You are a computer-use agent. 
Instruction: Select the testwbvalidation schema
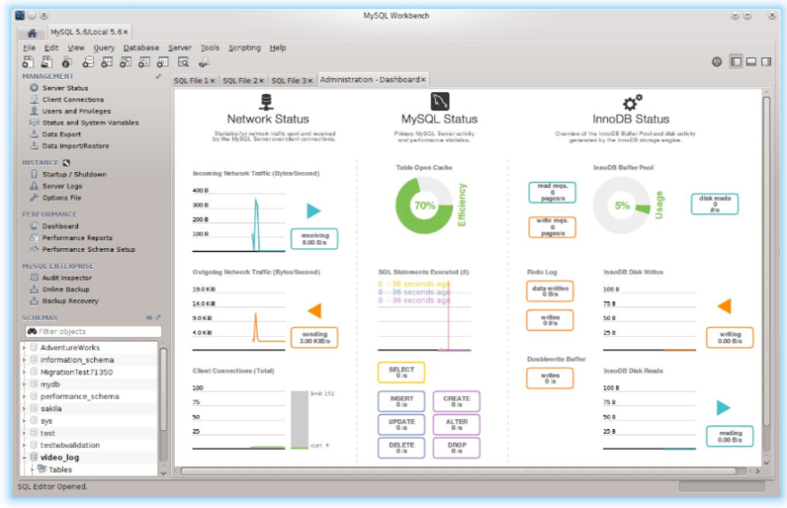(70, 445)
